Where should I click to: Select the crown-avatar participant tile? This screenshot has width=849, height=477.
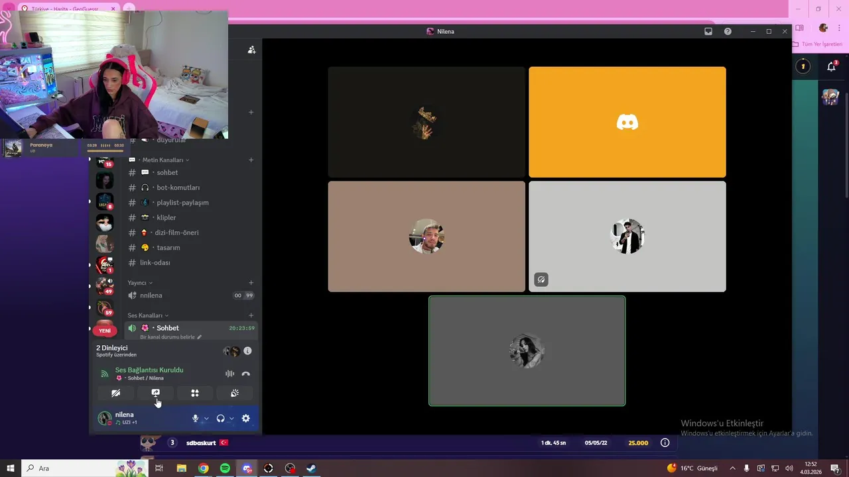pyautogui.click(x=426, y=122)
